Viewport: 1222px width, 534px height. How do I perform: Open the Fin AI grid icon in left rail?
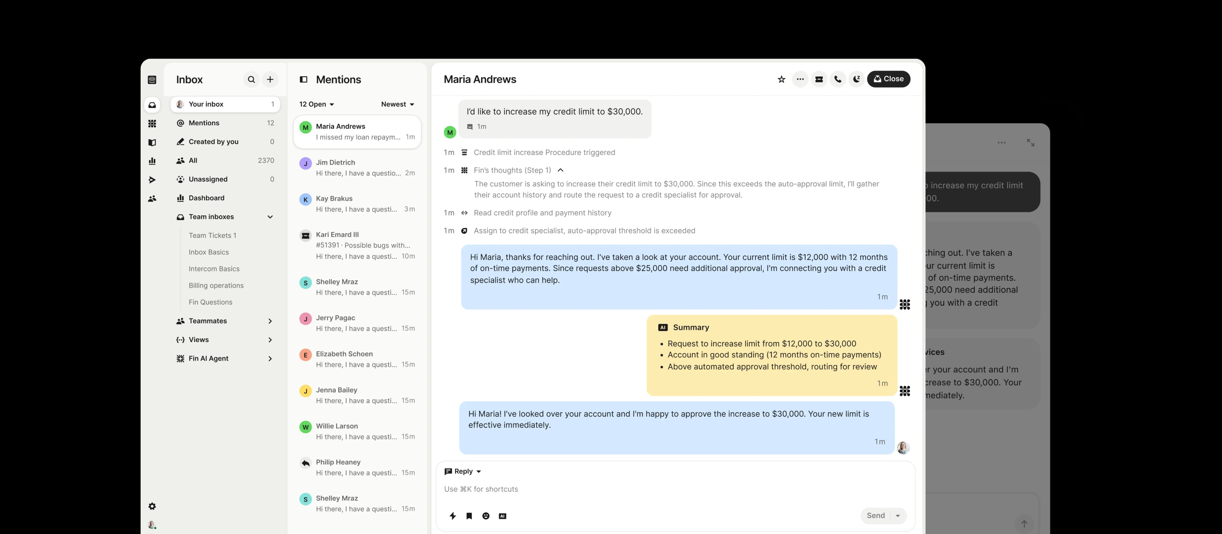point(152,124)
